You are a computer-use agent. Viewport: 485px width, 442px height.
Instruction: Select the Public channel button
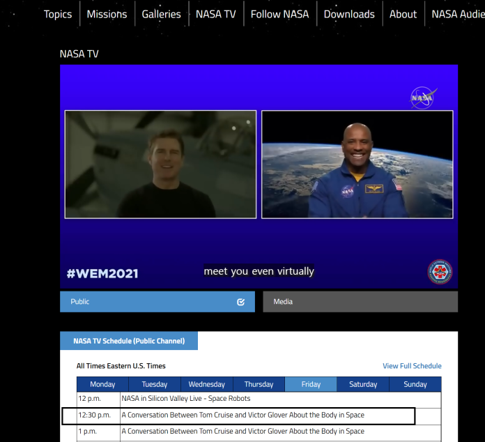pyautogui.click(x=157, y=301)
